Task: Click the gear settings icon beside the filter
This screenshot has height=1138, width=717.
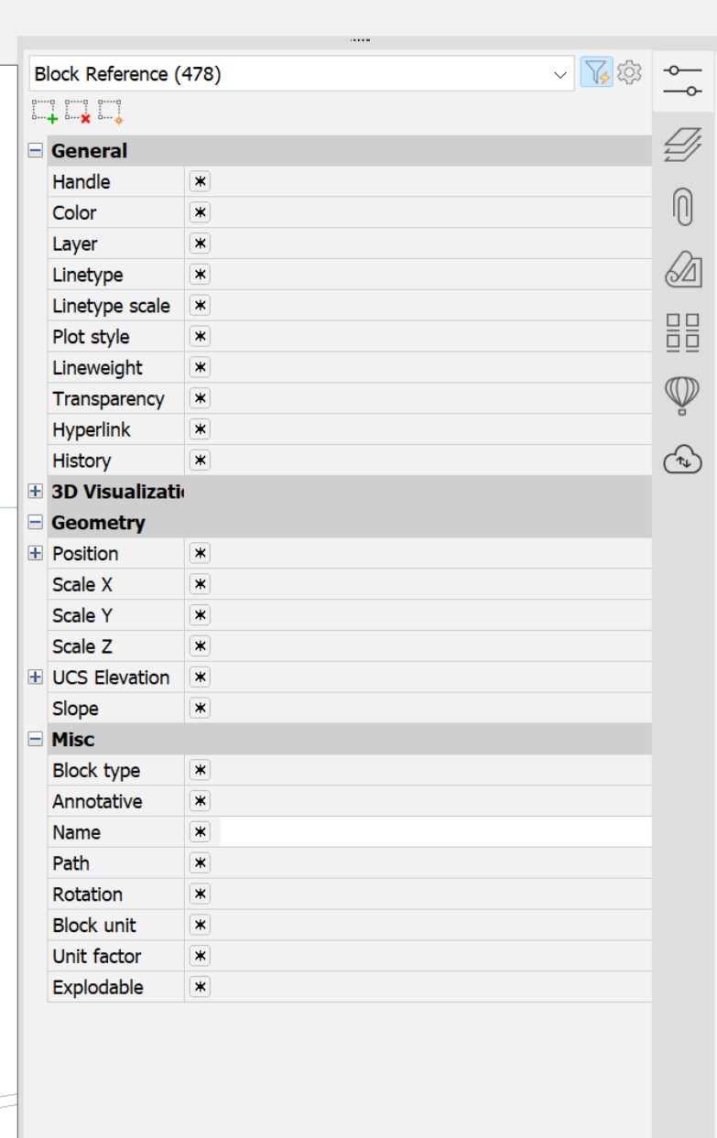Action: click(x=629, y=72)
